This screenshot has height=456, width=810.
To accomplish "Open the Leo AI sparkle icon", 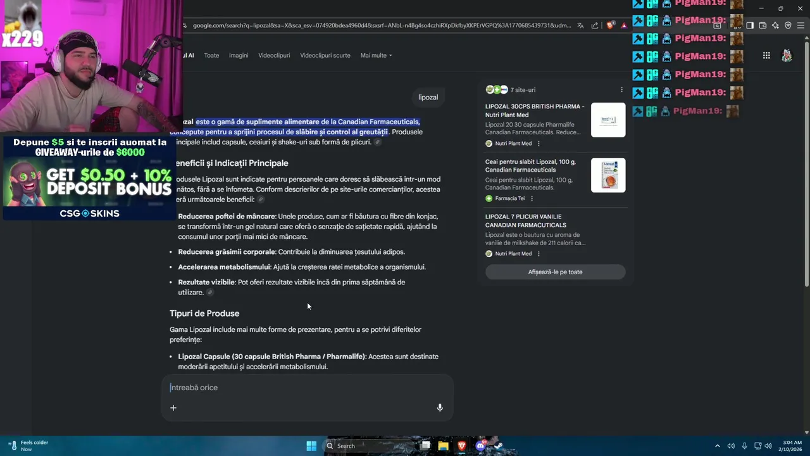I will pos(775,25).
